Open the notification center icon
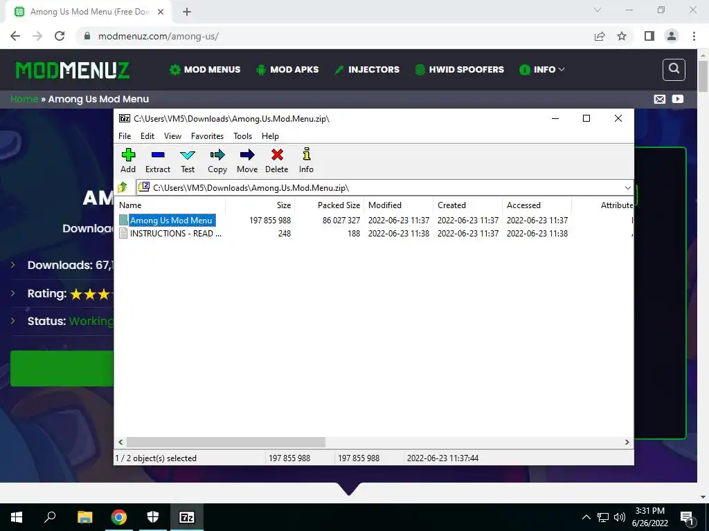The width and height of the screenshot is (709, 531). click(x=688, y=517)
